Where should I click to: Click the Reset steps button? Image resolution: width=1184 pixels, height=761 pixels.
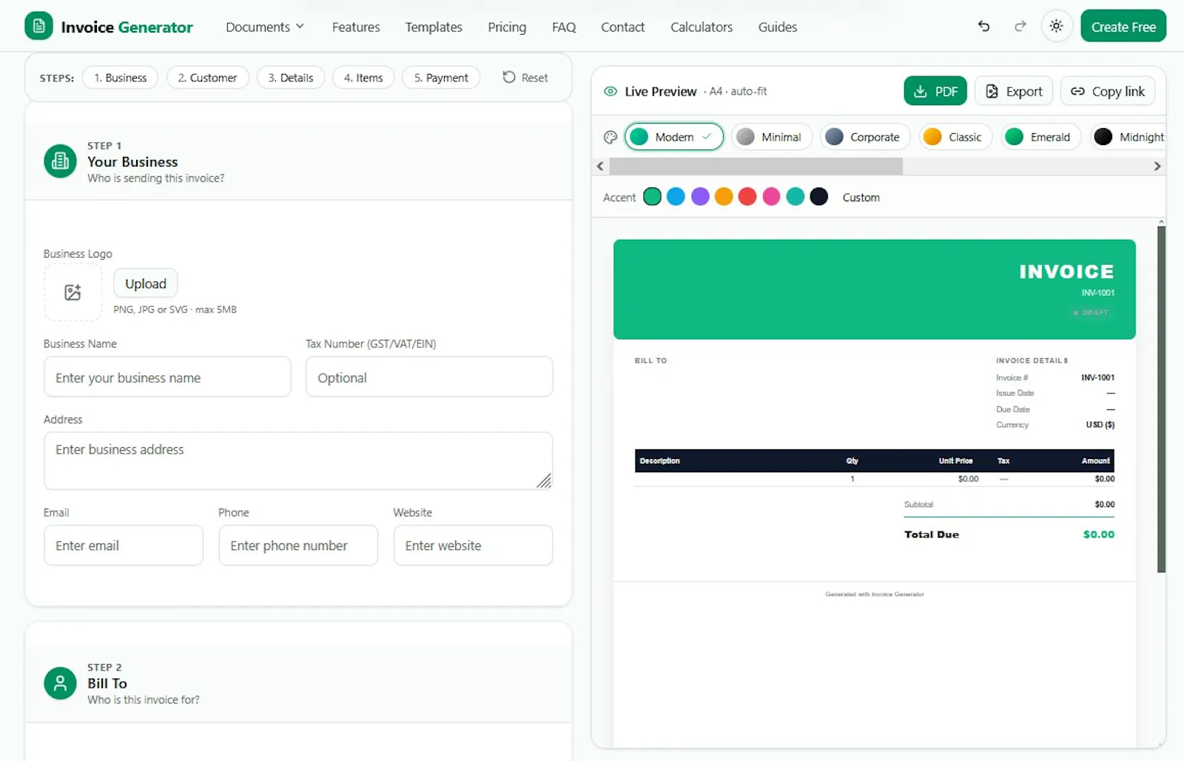pyautogui.click(x=525, y=78)
